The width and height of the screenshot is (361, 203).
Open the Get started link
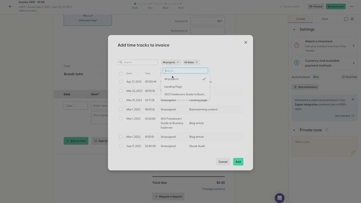(x=345, y=116)
